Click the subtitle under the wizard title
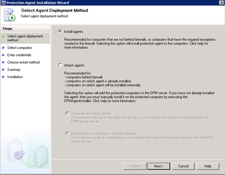225x175 pixels. click(x=44, y=16)
